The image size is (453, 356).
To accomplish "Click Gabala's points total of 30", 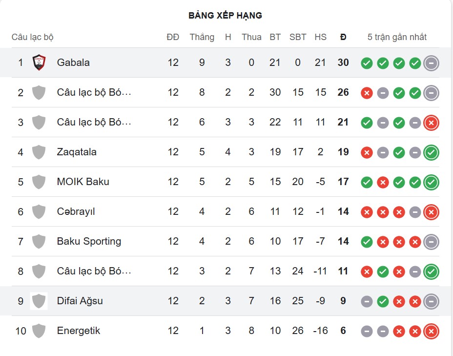I will [343, 63].
